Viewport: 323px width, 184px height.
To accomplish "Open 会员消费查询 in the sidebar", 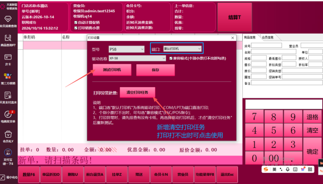I will click(x=8, y=21).
